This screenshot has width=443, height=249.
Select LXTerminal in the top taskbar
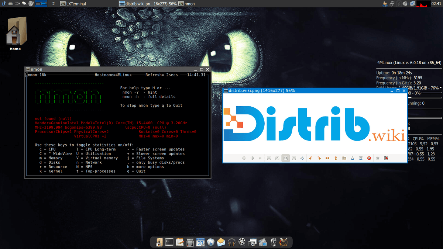[73, 4]
